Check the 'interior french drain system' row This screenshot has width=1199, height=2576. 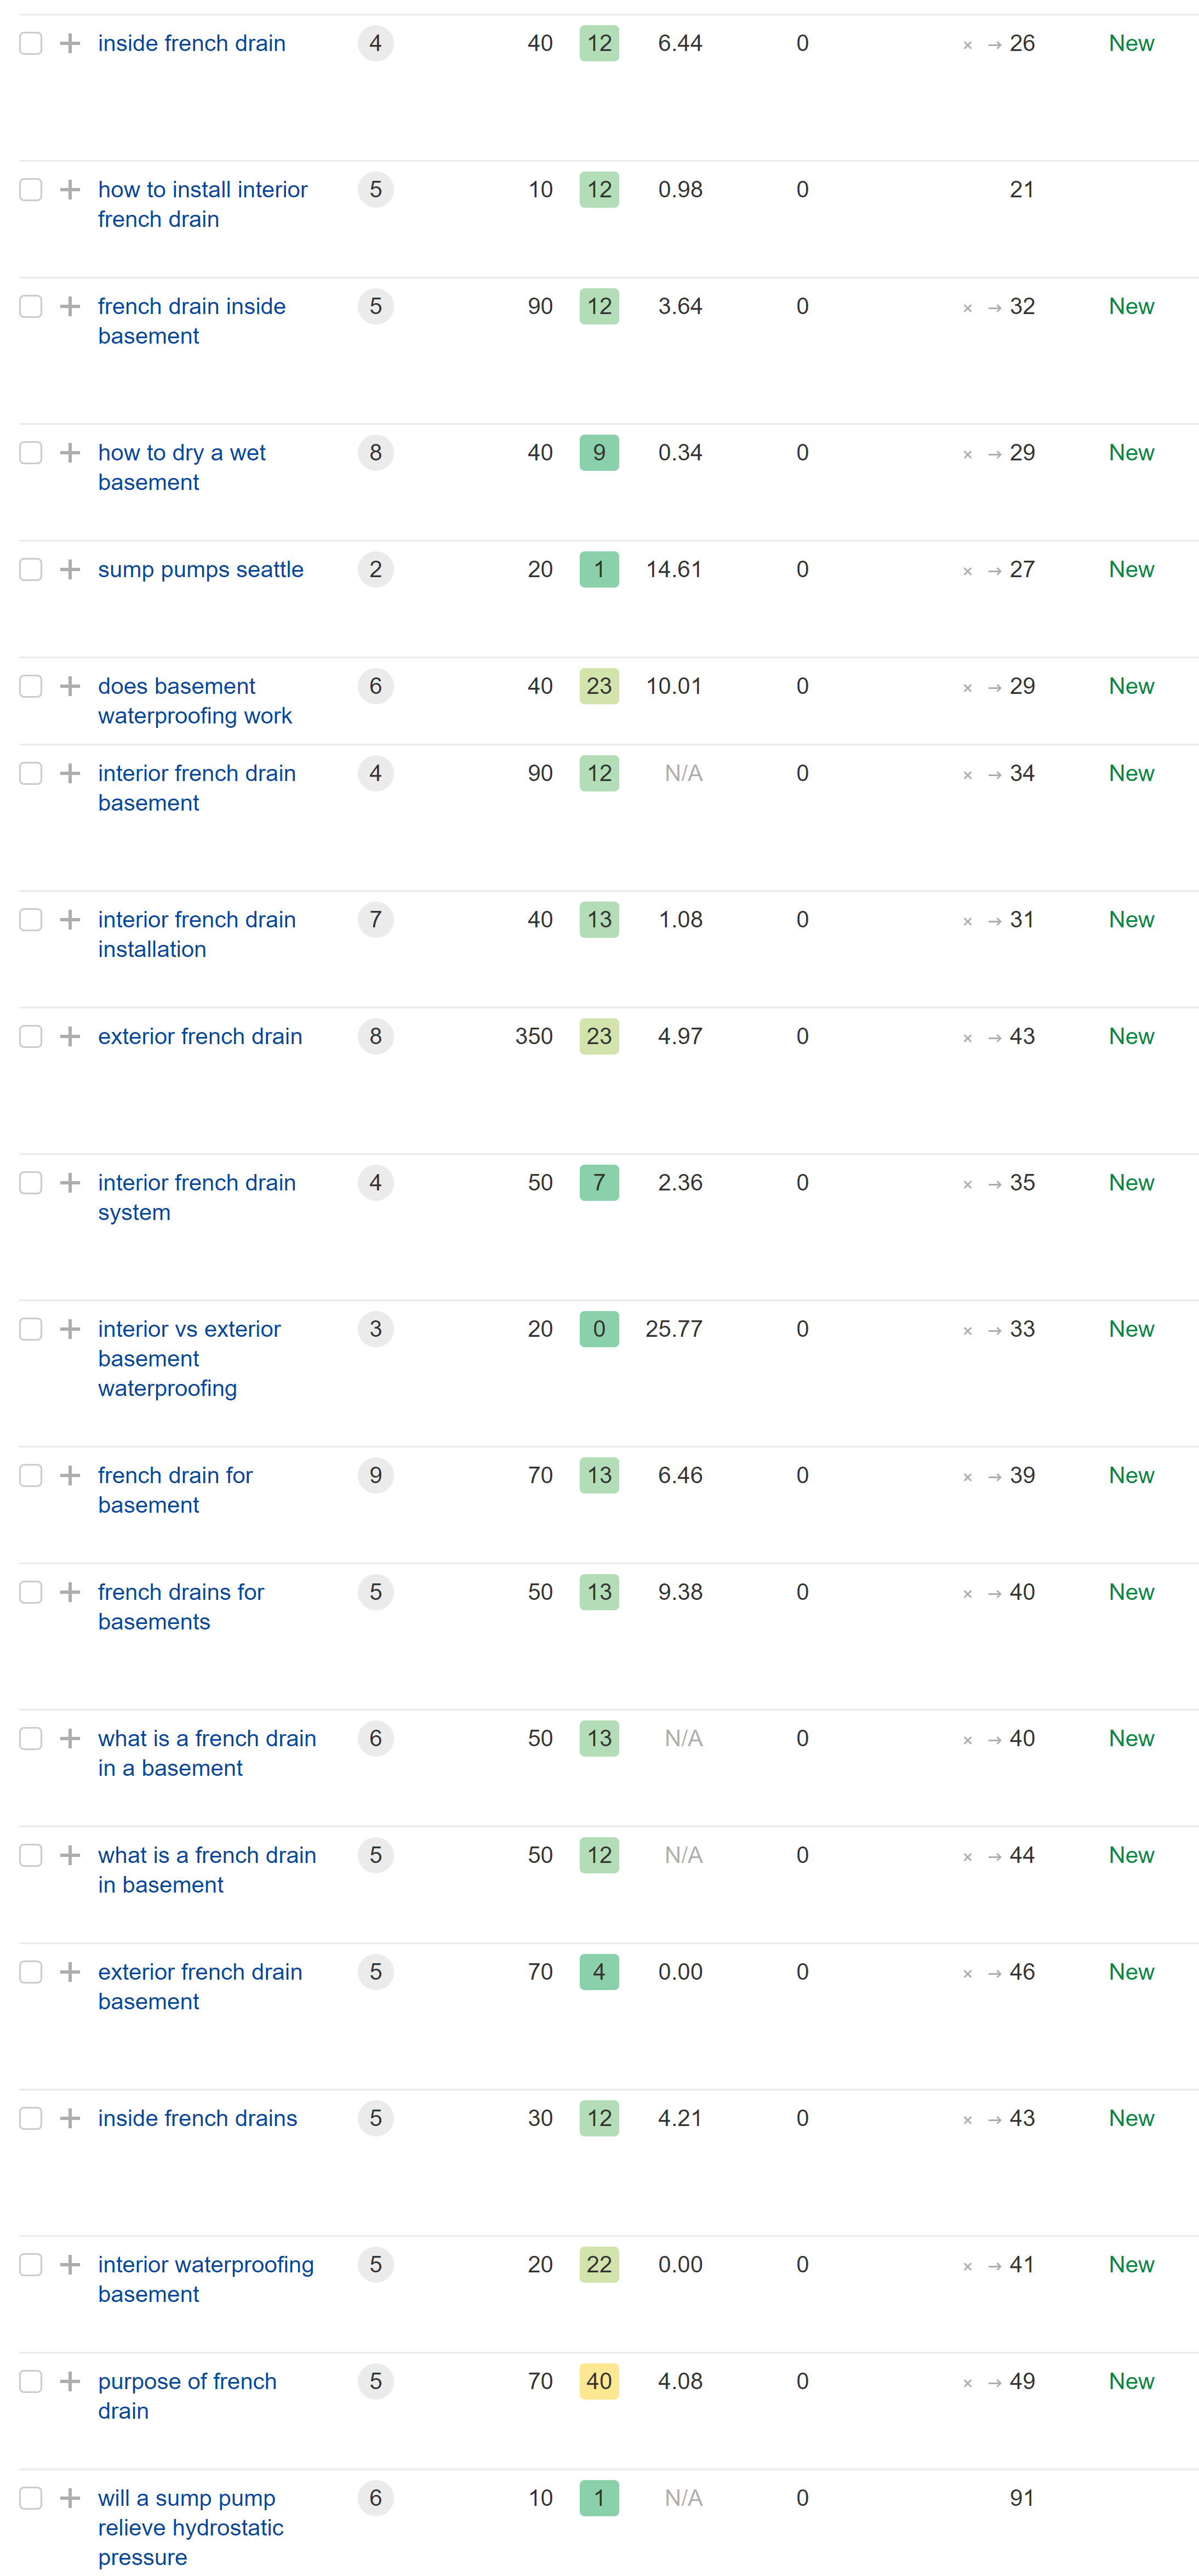tap(31, 1182)
